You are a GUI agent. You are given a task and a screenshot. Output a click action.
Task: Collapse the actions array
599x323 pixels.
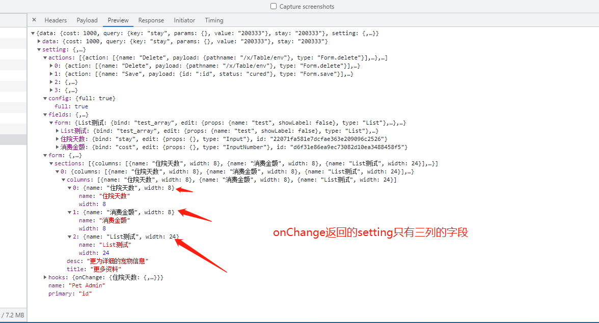coord(45,57)
